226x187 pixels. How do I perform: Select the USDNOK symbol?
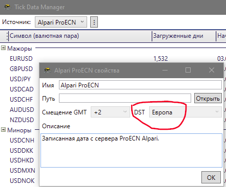22,181
